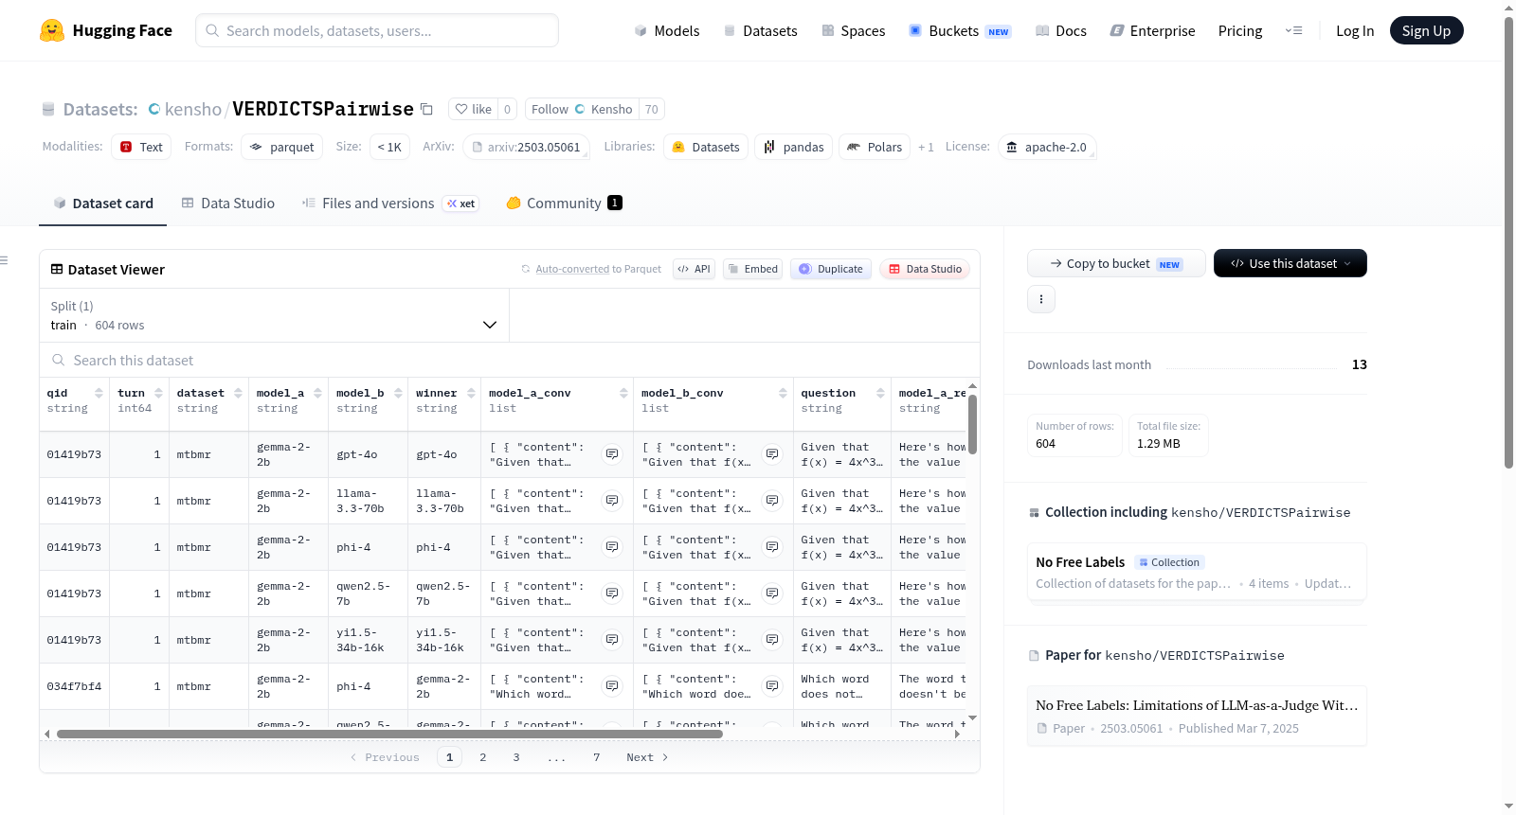
Task: Sort the model_a column
Action: (x=317, y=393)
